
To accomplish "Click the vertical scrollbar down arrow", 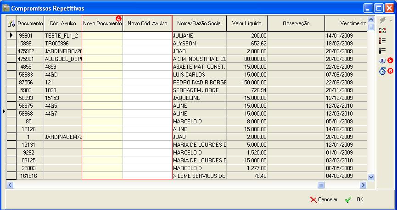I will (x=371, y=177).
